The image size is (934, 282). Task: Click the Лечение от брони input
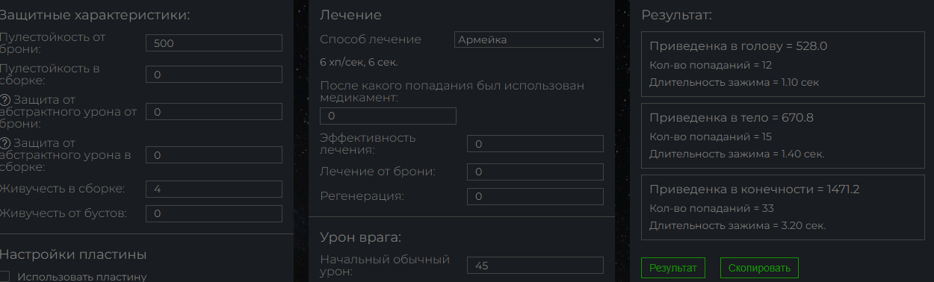tap(535, 172)
